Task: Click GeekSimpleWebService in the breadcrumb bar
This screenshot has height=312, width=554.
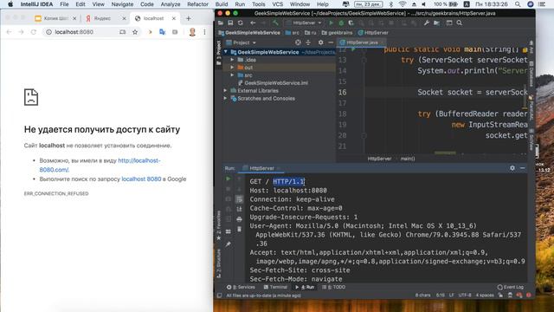Action: click(249, 33)
